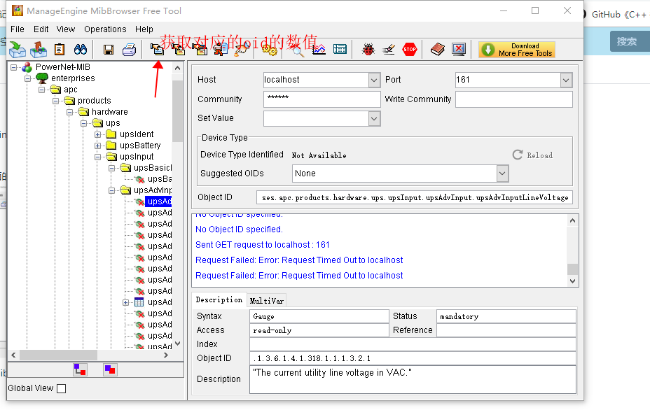Click the magnifier trap viewer icon
The height and width of the screenshot is (417, 650).
(297, 50)
